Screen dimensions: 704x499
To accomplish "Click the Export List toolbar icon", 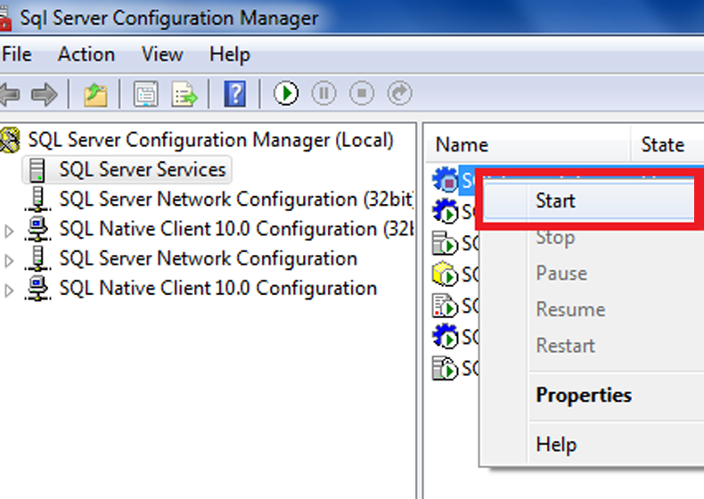I will tap(184, 94).
